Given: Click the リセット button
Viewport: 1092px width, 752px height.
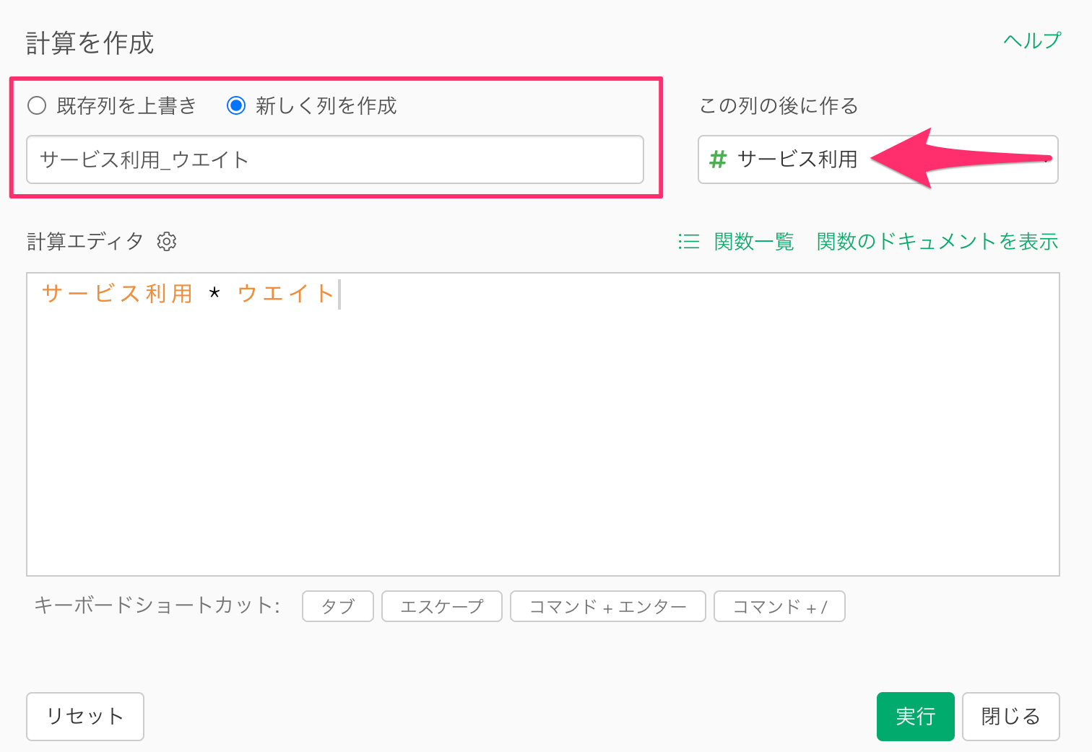Looking at the screenshot, I should [x=85, y=717].
